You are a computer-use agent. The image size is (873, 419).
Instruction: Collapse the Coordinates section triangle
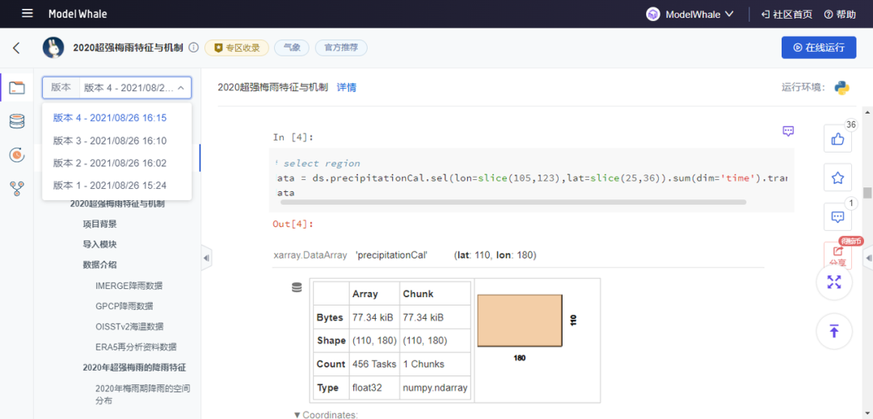point(297,414)
